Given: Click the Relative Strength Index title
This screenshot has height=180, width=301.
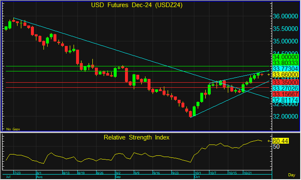Looking at the screenshot, I should pos(137,137).
